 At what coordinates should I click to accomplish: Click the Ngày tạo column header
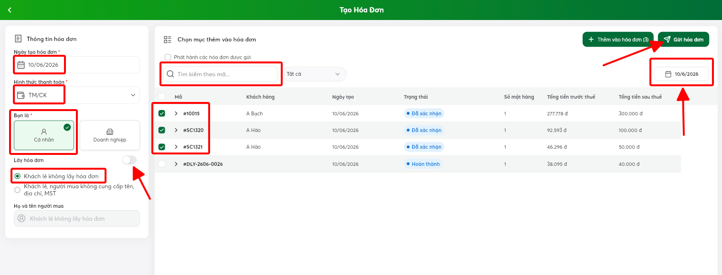click(343, 97)
